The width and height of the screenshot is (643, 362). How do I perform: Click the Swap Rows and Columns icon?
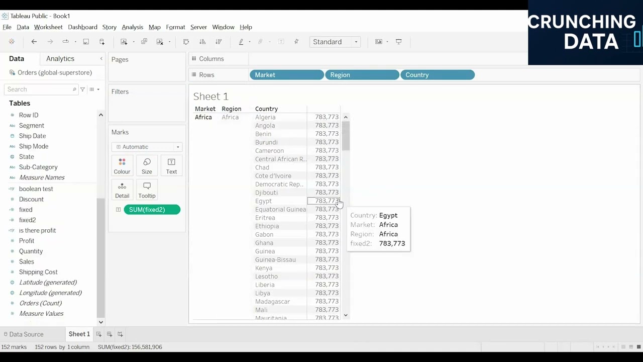click(x=186, y=42)
